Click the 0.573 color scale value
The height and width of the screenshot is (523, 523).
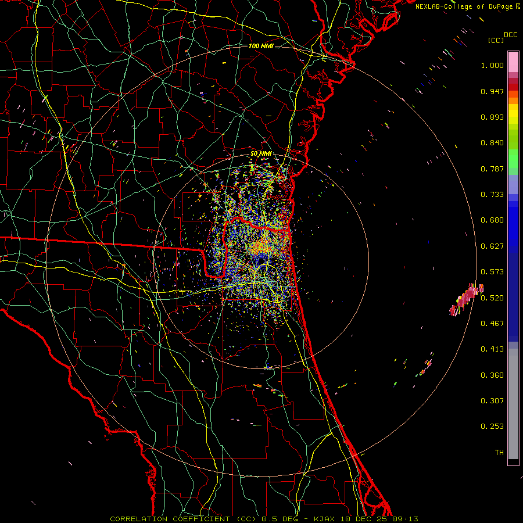(492, 272)
